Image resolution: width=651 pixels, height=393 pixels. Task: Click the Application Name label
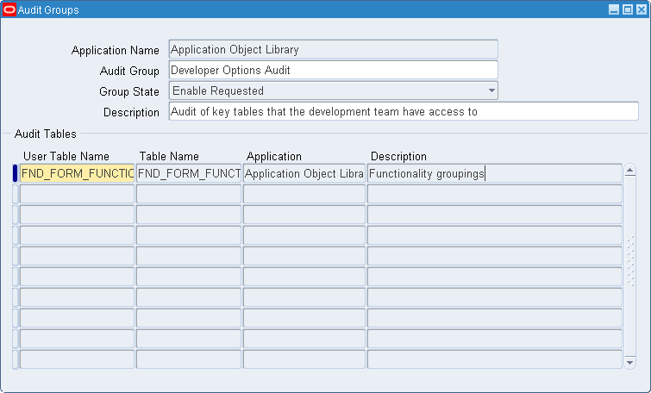[x=115, y=50]
